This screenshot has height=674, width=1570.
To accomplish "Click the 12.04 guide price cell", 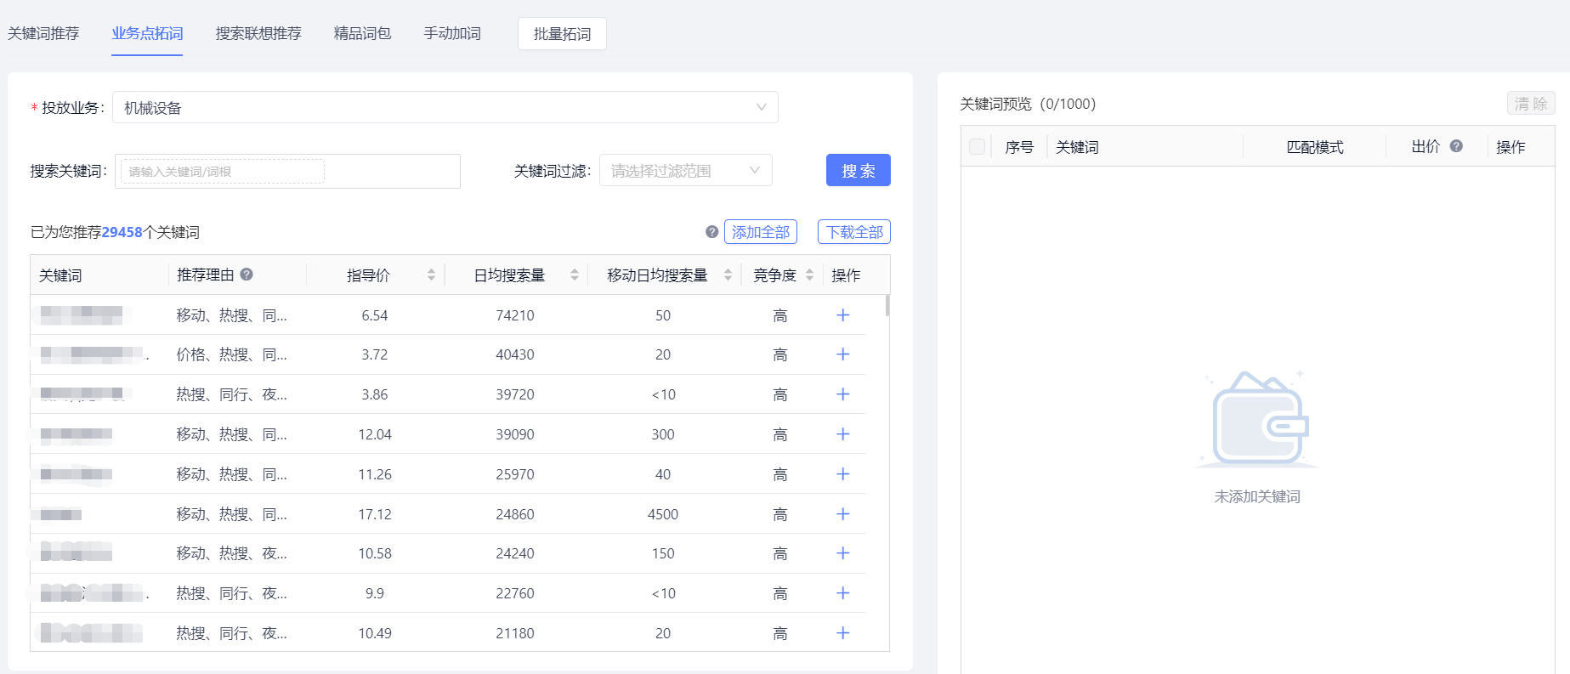I will [375, 434].
